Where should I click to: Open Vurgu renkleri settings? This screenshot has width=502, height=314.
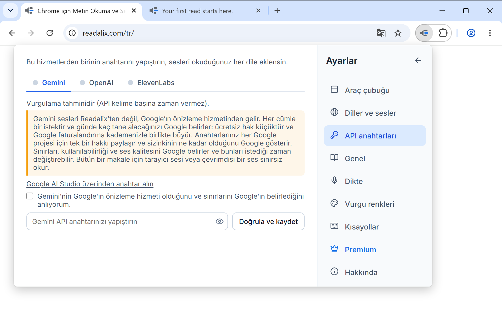[375, 204]
